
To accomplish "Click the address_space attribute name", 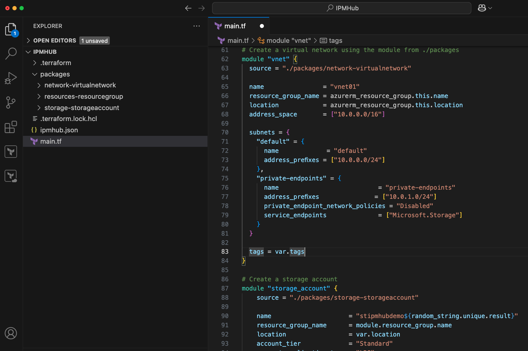I will click(273, 114).
